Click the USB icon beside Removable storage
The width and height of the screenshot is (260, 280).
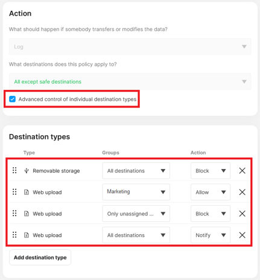click(x=27, y=171)
